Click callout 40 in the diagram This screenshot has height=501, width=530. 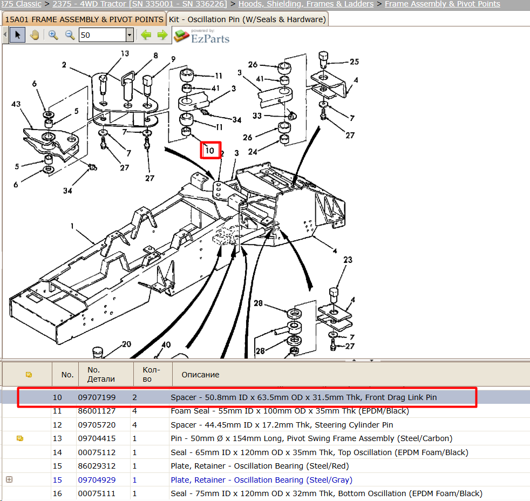[x=166, y=345]
